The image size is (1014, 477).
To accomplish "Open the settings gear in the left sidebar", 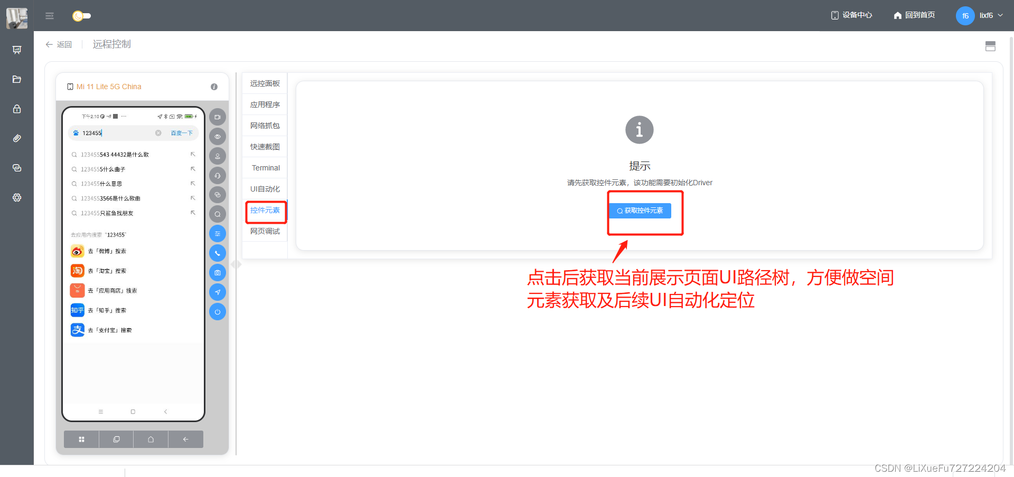I will point(17,197).
